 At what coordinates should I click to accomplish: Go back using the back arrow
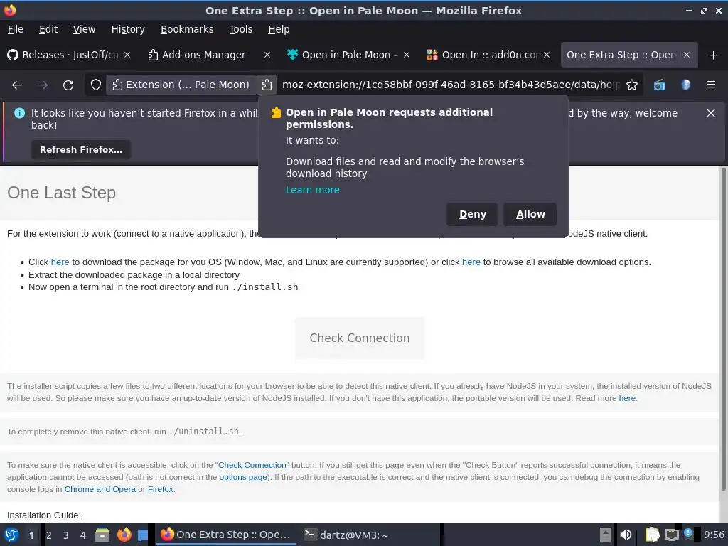pos(17,85)
